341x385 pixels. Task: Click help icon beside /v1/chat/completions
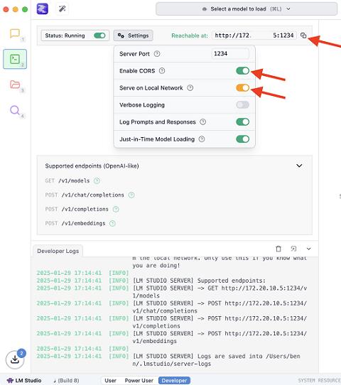[x=131, y=195]
